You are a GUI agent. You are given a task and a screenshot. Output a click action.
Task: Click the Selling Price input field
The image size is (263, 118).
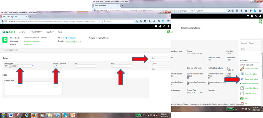pyautogui.click(x=21, y=66)
